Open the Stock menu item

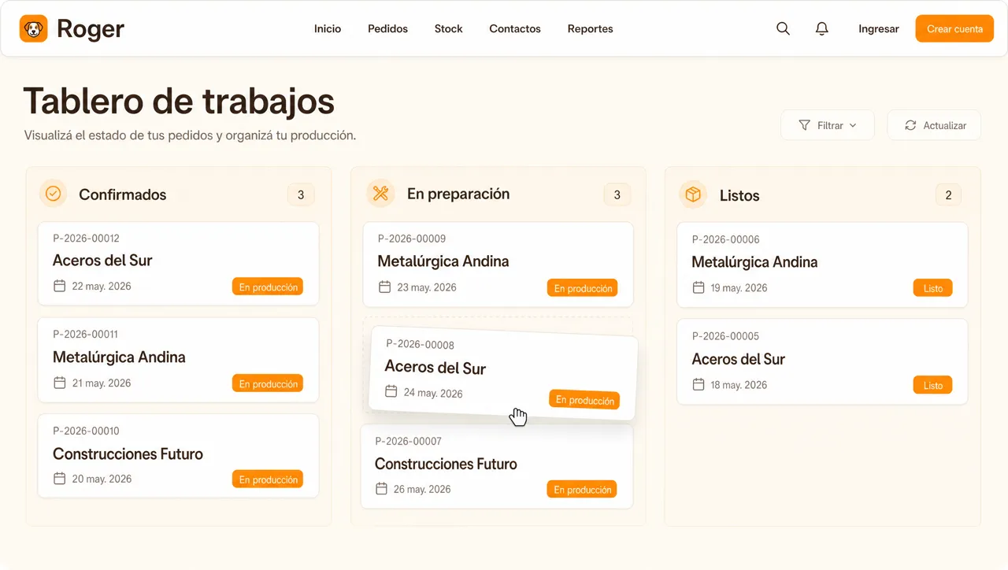point(448,28)
